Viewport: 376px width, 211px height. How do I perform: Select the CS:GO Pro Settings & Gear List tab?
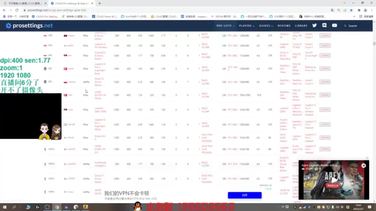[72, 3]
